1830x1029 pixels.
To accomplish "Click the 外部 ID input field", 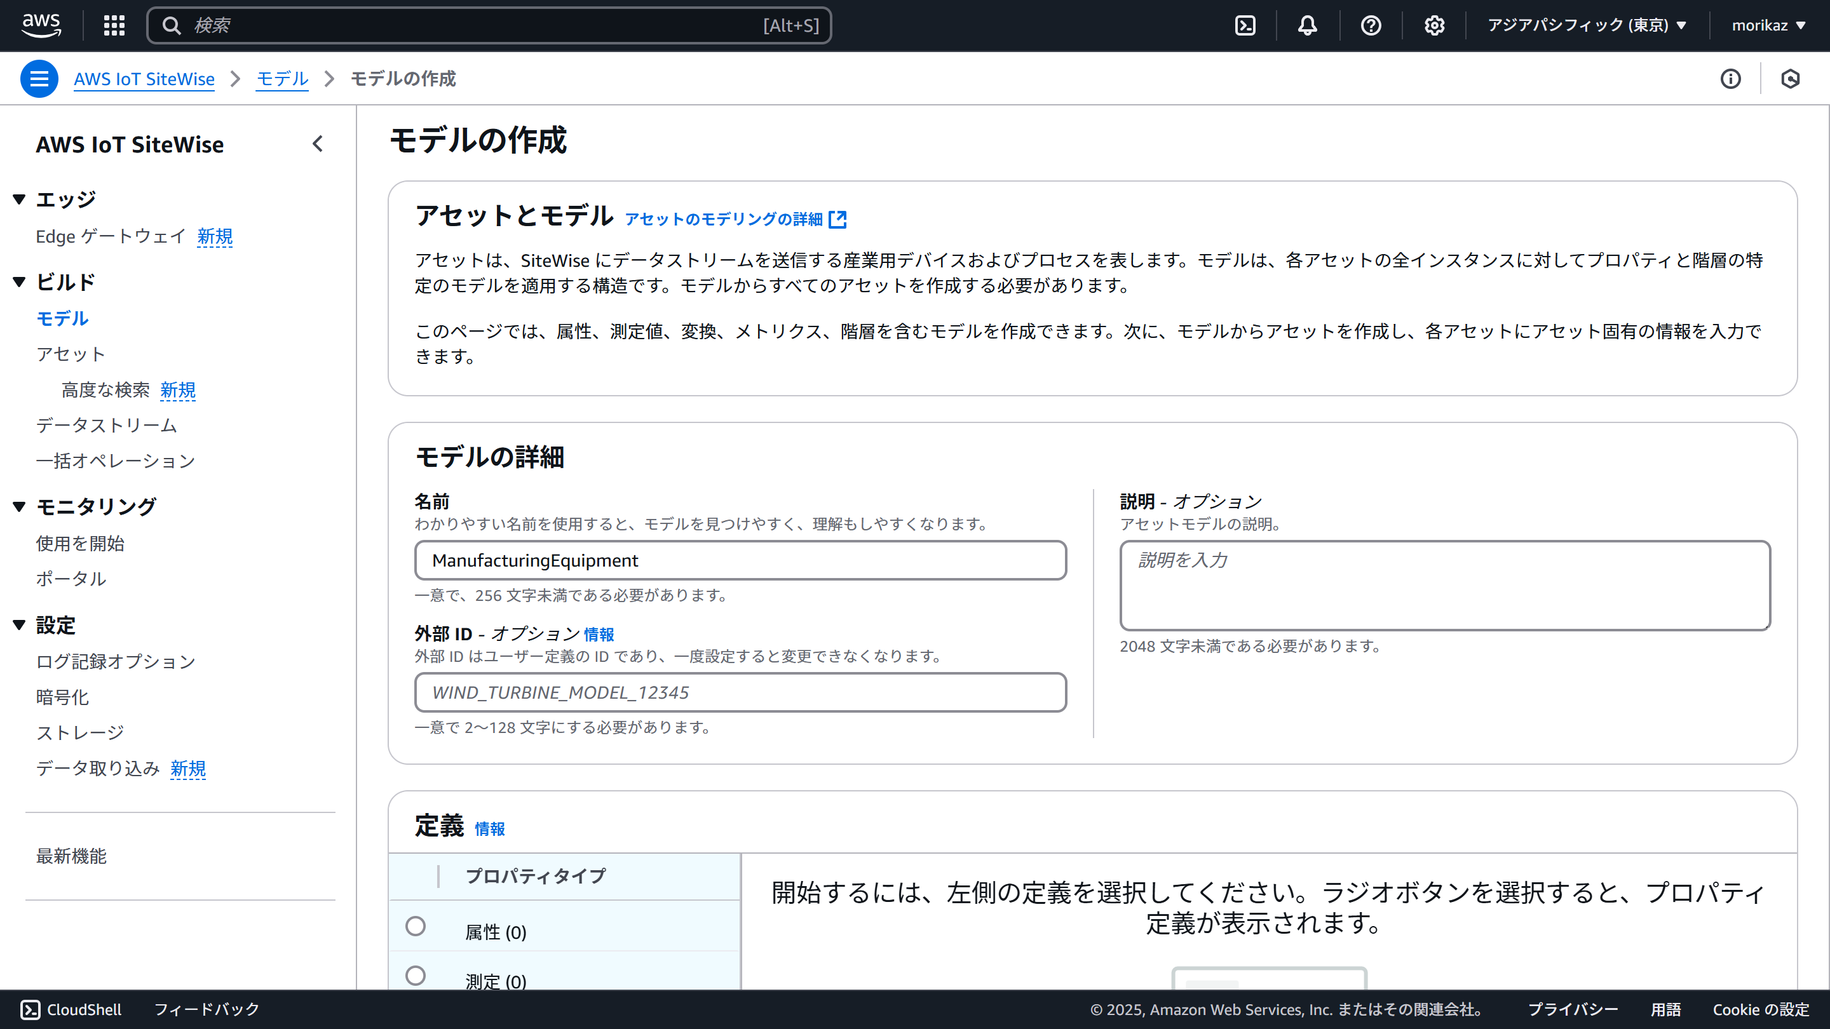I will click(x=740, y=692).
